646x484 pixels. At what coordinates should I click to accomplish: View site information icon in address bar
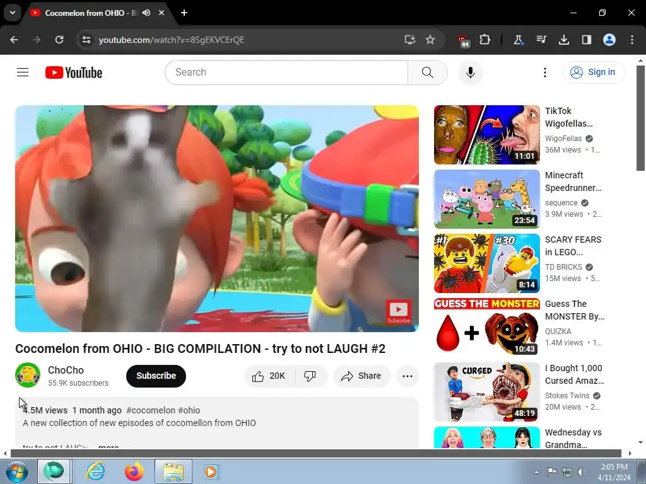tap(86, 40)
